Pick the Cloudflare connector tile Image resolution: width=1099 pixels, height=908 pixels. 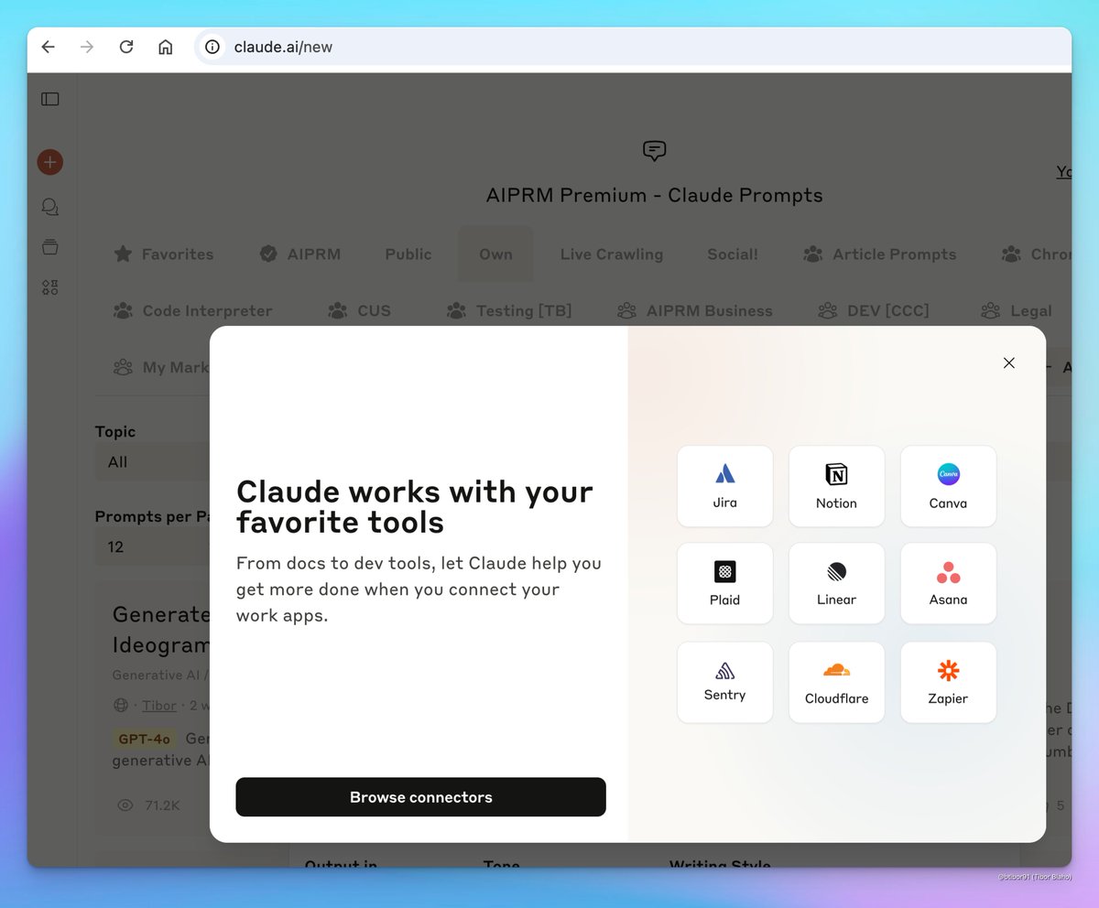(x=837, y=682)
